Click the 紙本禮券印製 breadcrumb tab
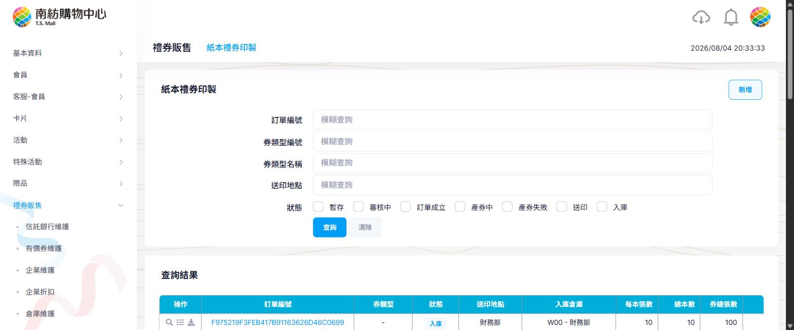Screen dimensions: 794x330 231,48
